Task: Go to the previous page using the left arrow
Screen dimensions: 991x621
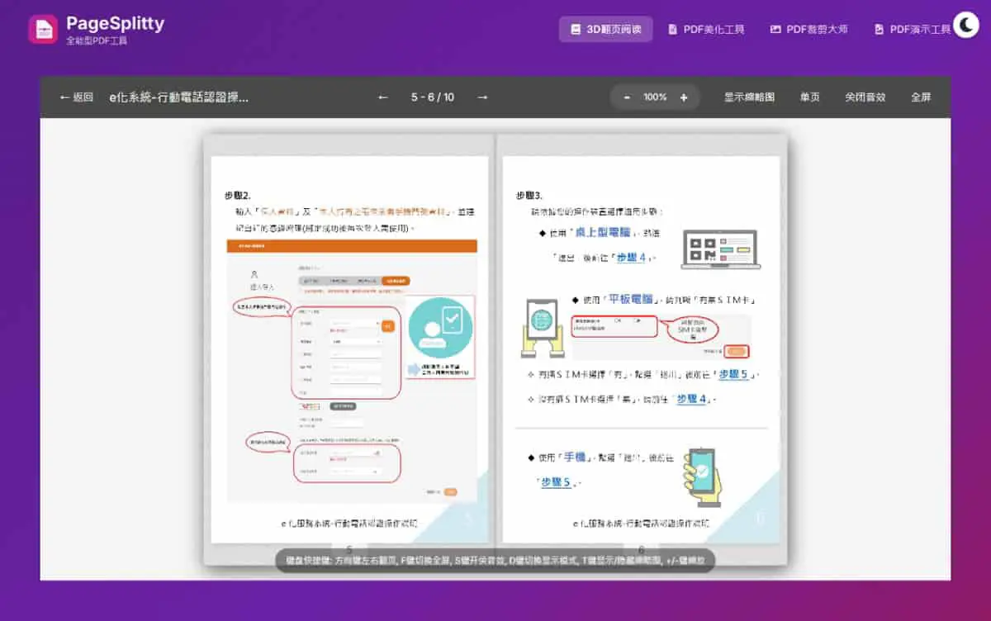Action: coord(382,97)
